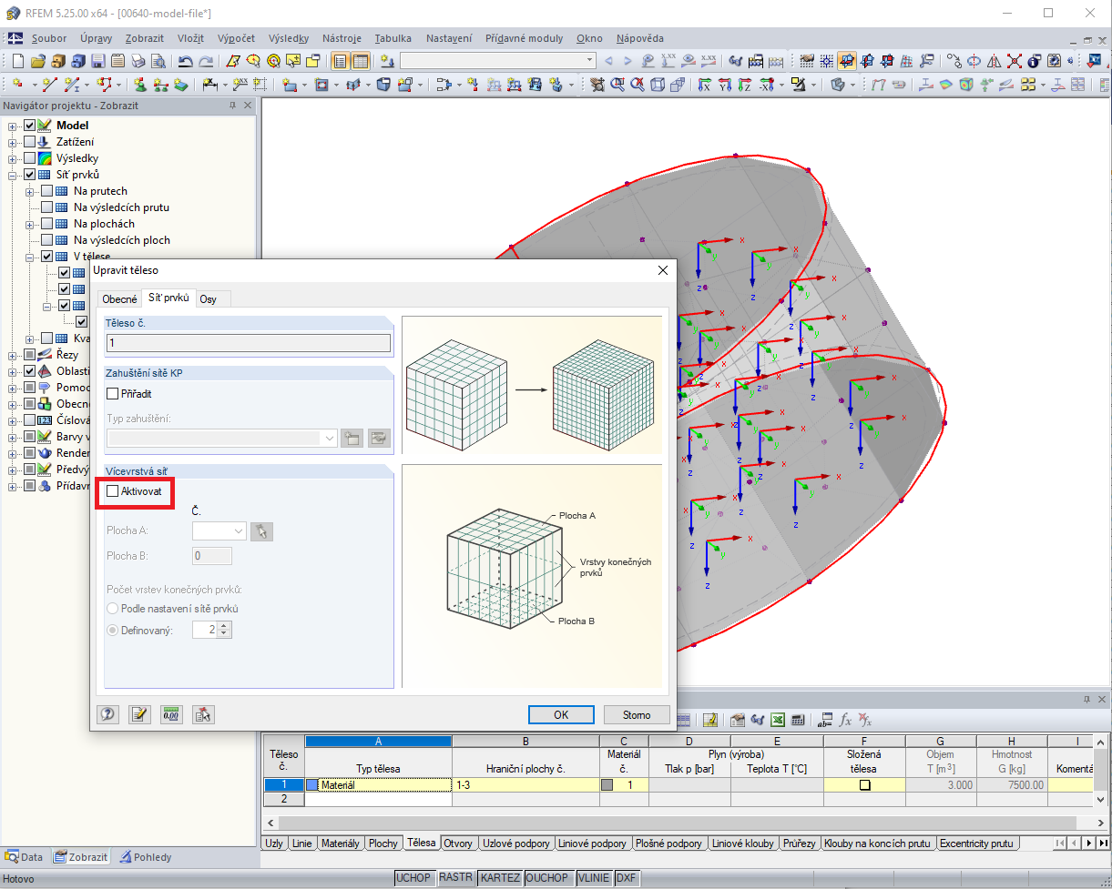Click the Print toolbar icon
The width and height of the screenshot is (1112, 889).
coord(138,61)
